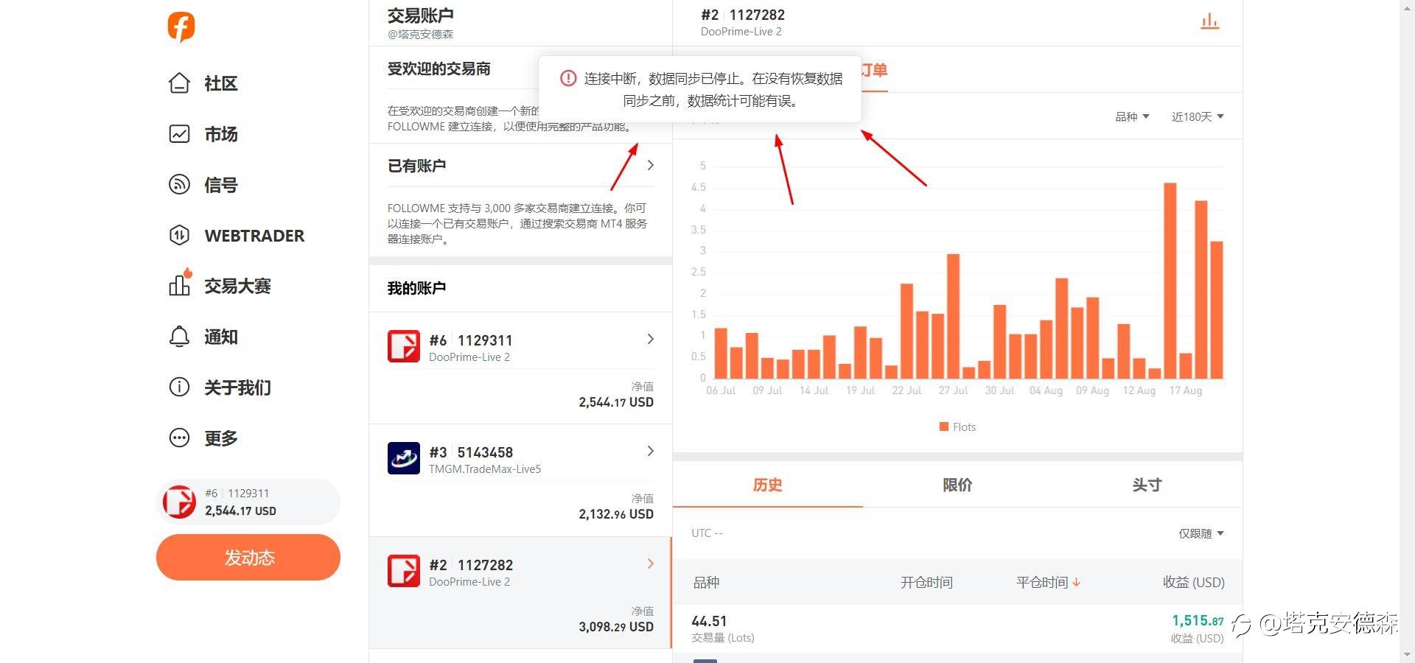Expand account #2 1127282 chevron
The width and height of the screenshot is (1415, 663).
[x=650, y=564]
